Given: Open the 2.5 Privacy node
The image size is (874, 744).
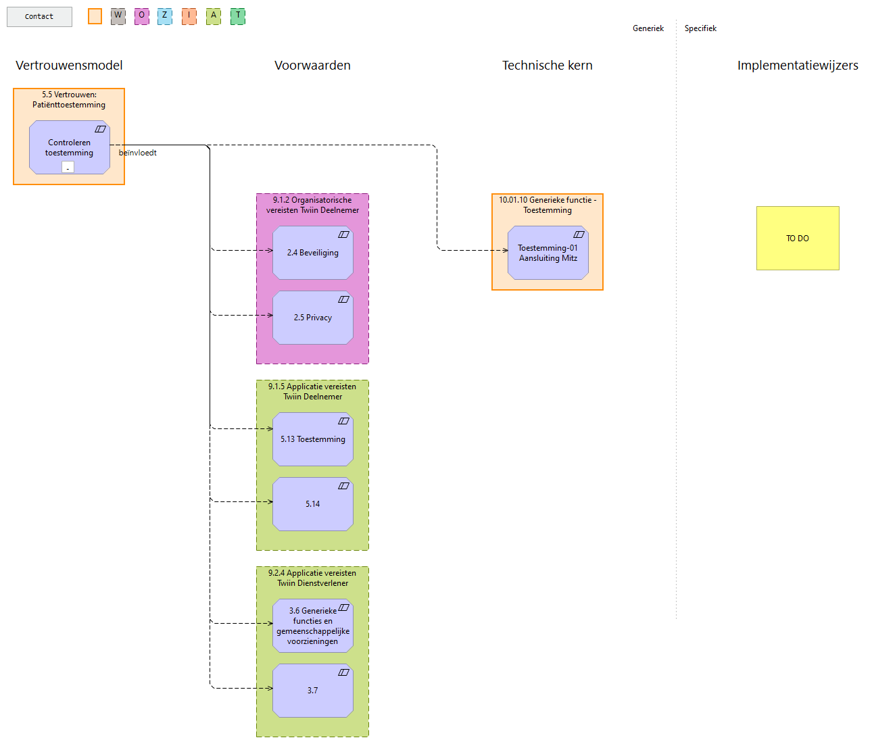Looking at the screenshot, I should 313,318.
